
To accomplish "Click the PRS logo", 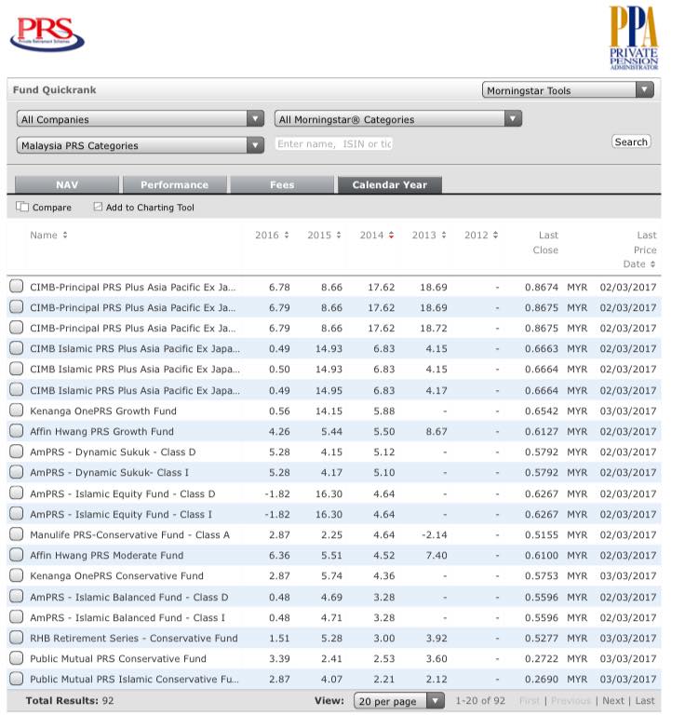I will [x=47, y=33].
